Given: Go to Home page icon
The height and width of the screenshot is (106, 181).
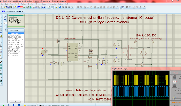Looking at the screenshot, I should click(x=16, y=8).
